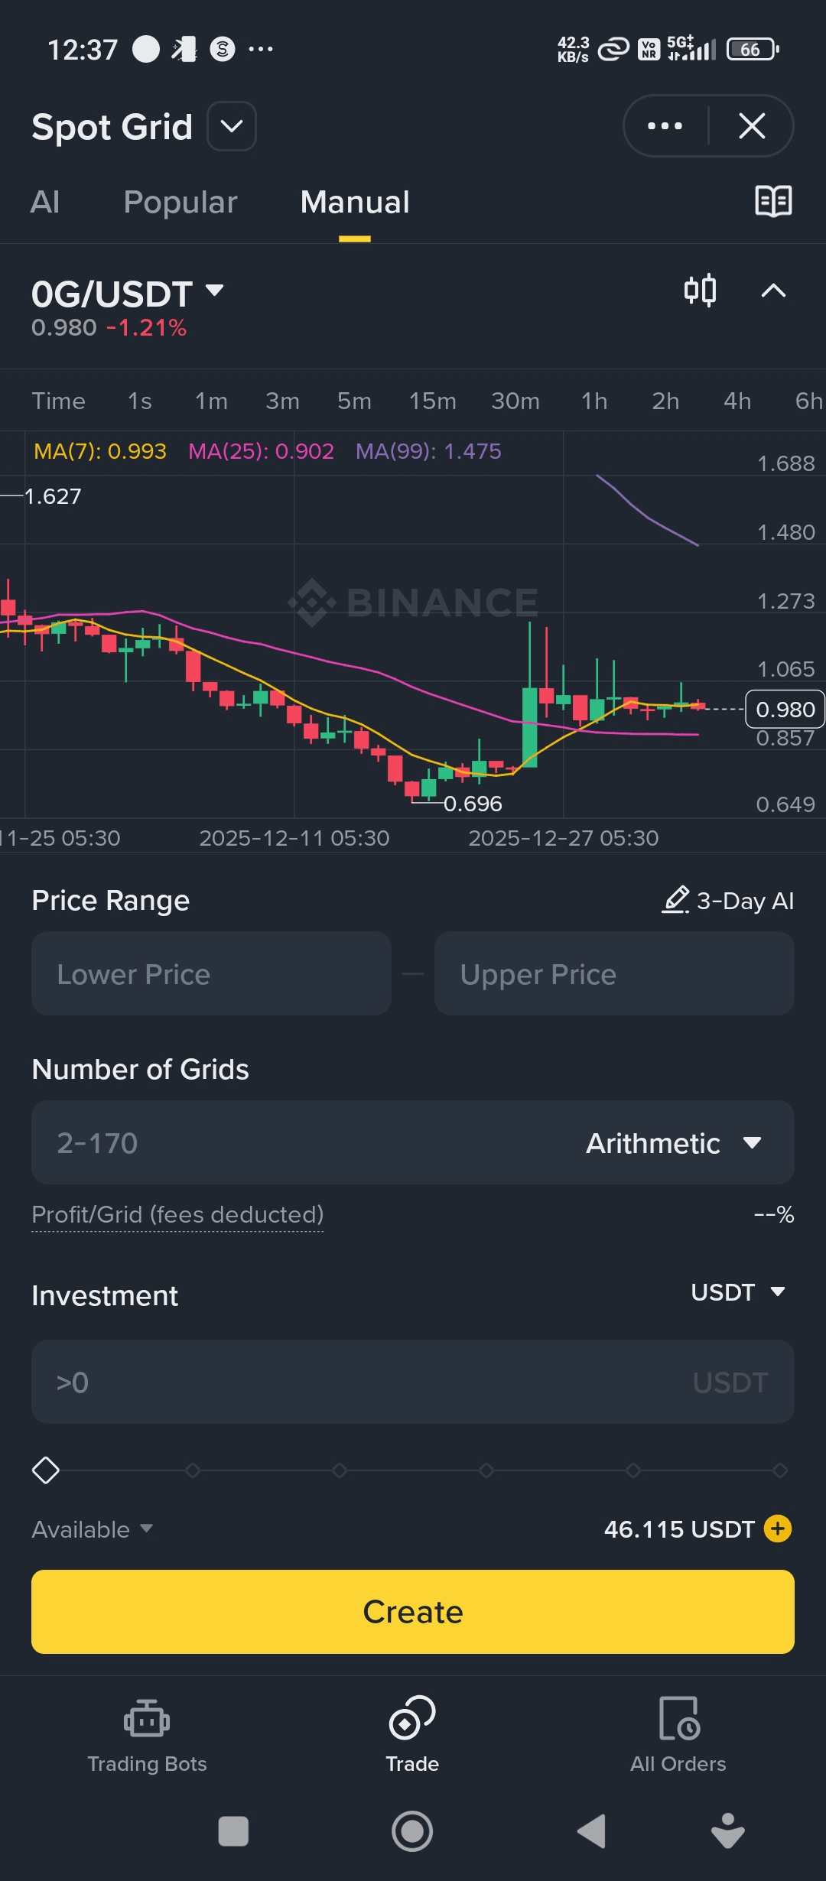Collapse the chart with the up chevron
The image size is (826, 1881).
(773, 291)
